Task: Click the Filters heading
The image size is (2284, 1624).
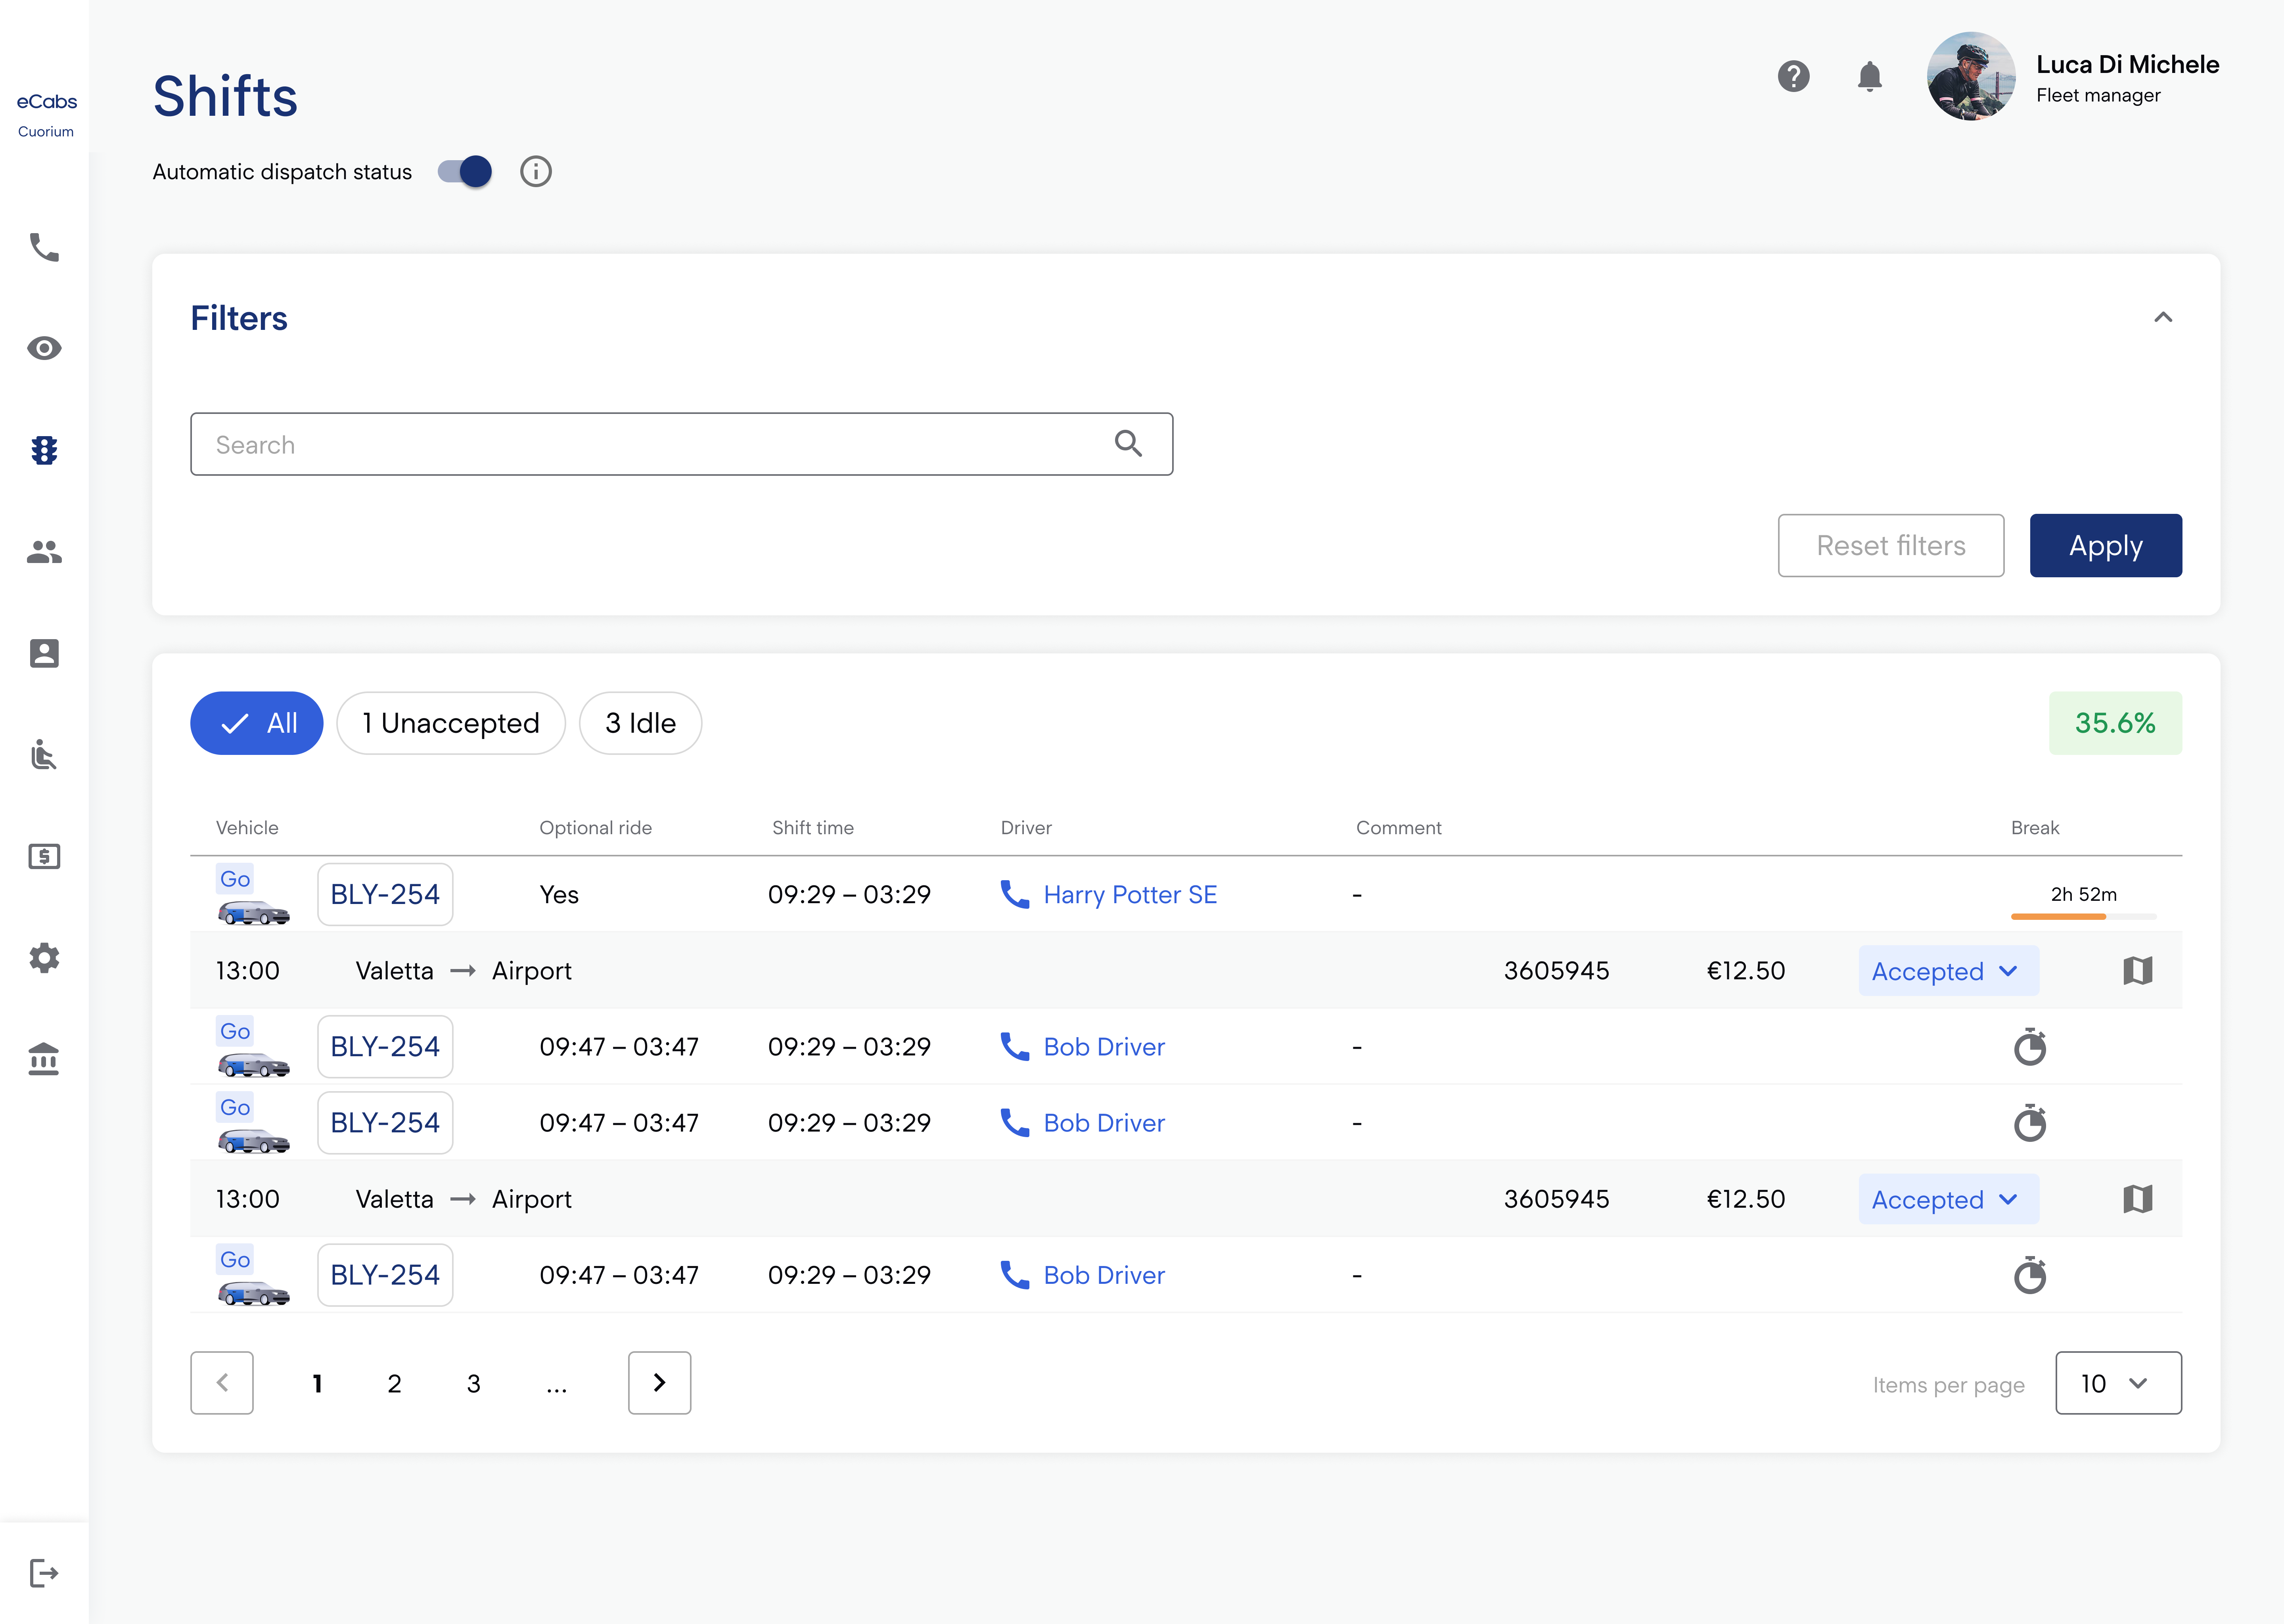Action: click(x=239, y=318)
